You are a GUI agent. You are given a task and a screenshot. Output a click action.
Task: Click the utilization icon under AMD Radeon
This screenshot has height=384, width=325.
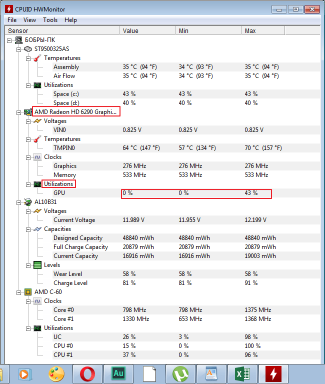37,184
